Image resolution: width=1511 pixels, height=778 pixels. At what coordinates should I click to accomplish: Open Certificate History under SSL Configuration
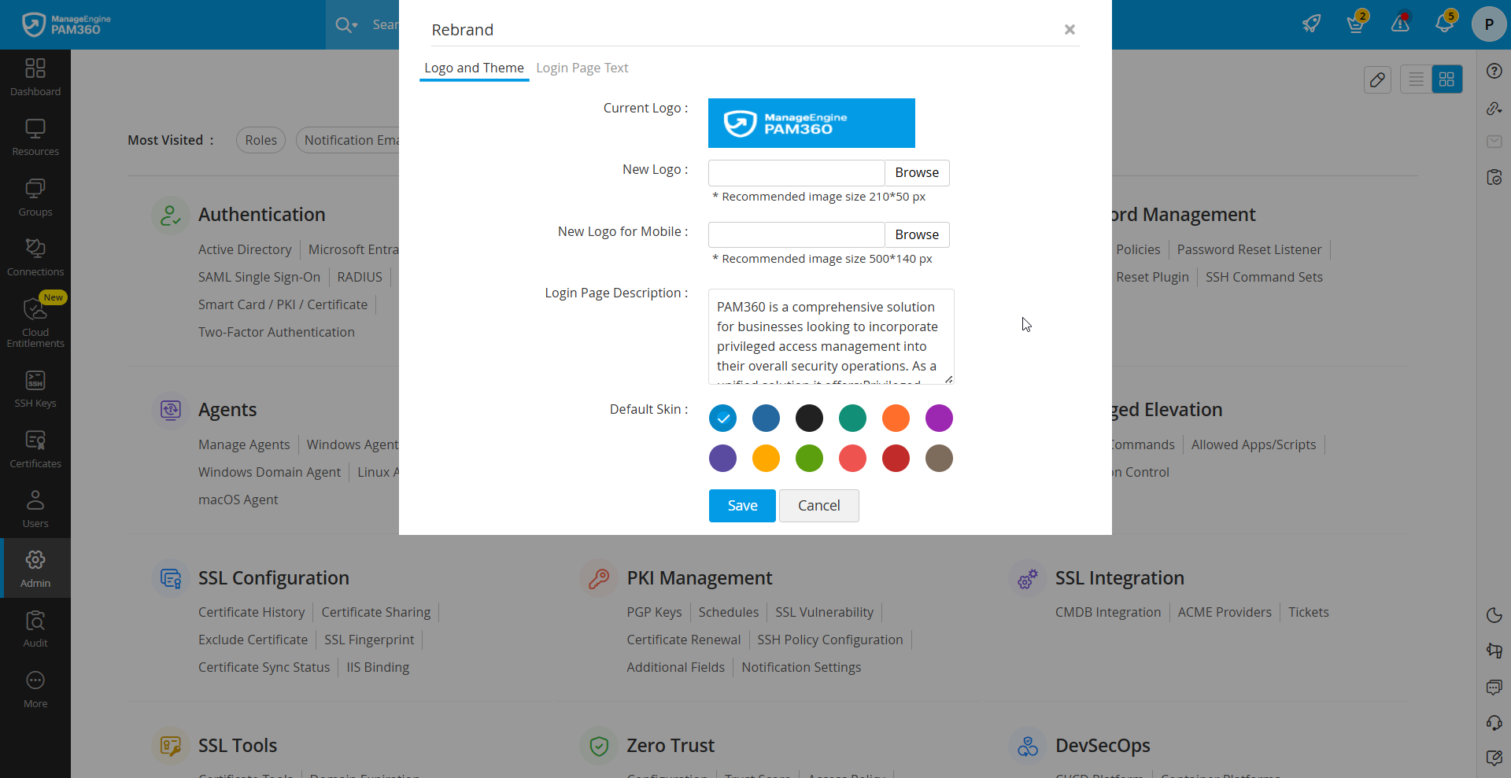(x=251, y=612)
